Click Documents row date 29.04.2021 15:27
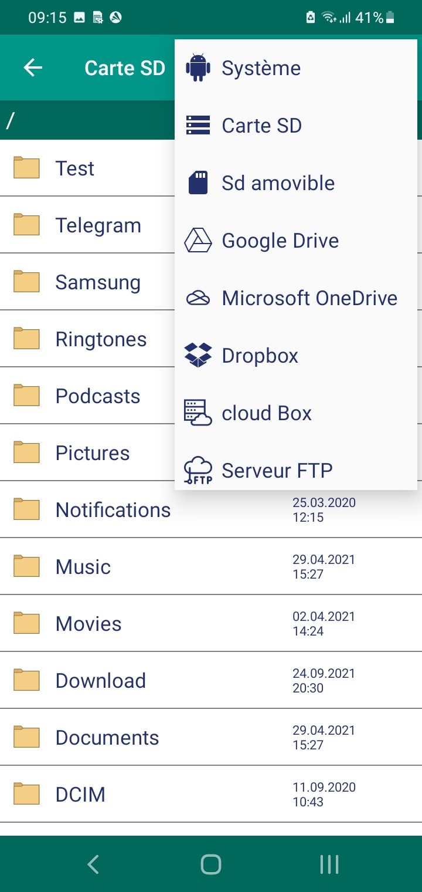Viewport: 422px width, 892px height. point(324,738)
